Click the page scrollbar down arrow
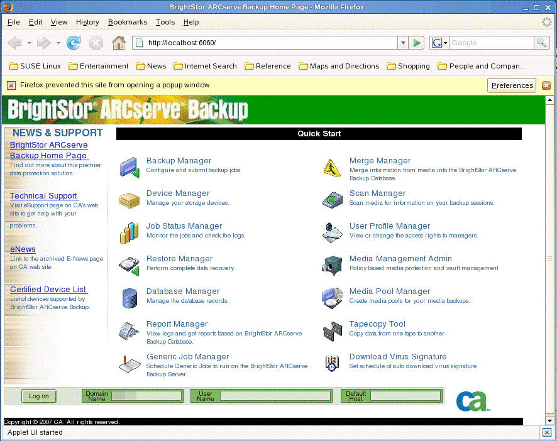Viewport: 557px width, 441px height. (x=549, y=421)
